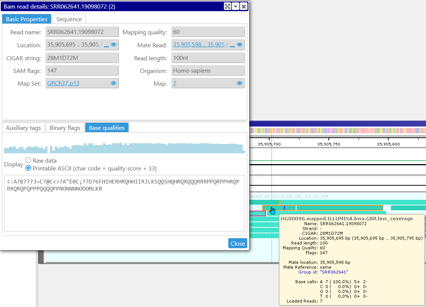Screen dimensions: 426x307
Task: Click the Location value field
Action: click(x=82, y=45)
